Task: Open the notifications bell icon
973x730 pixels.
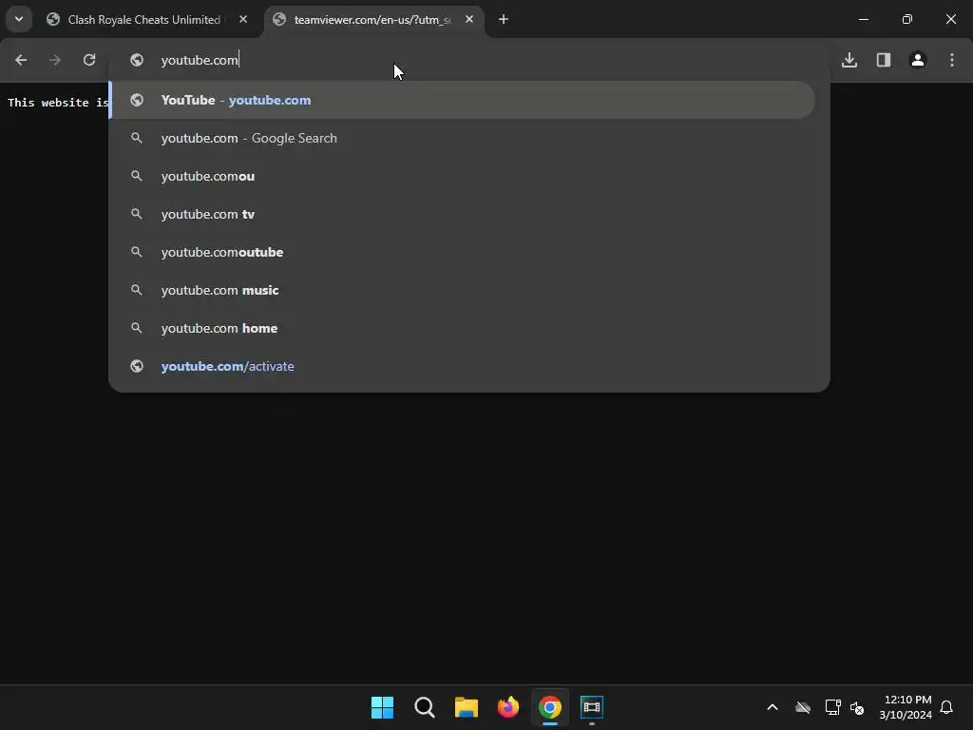Action: (946, 707)
